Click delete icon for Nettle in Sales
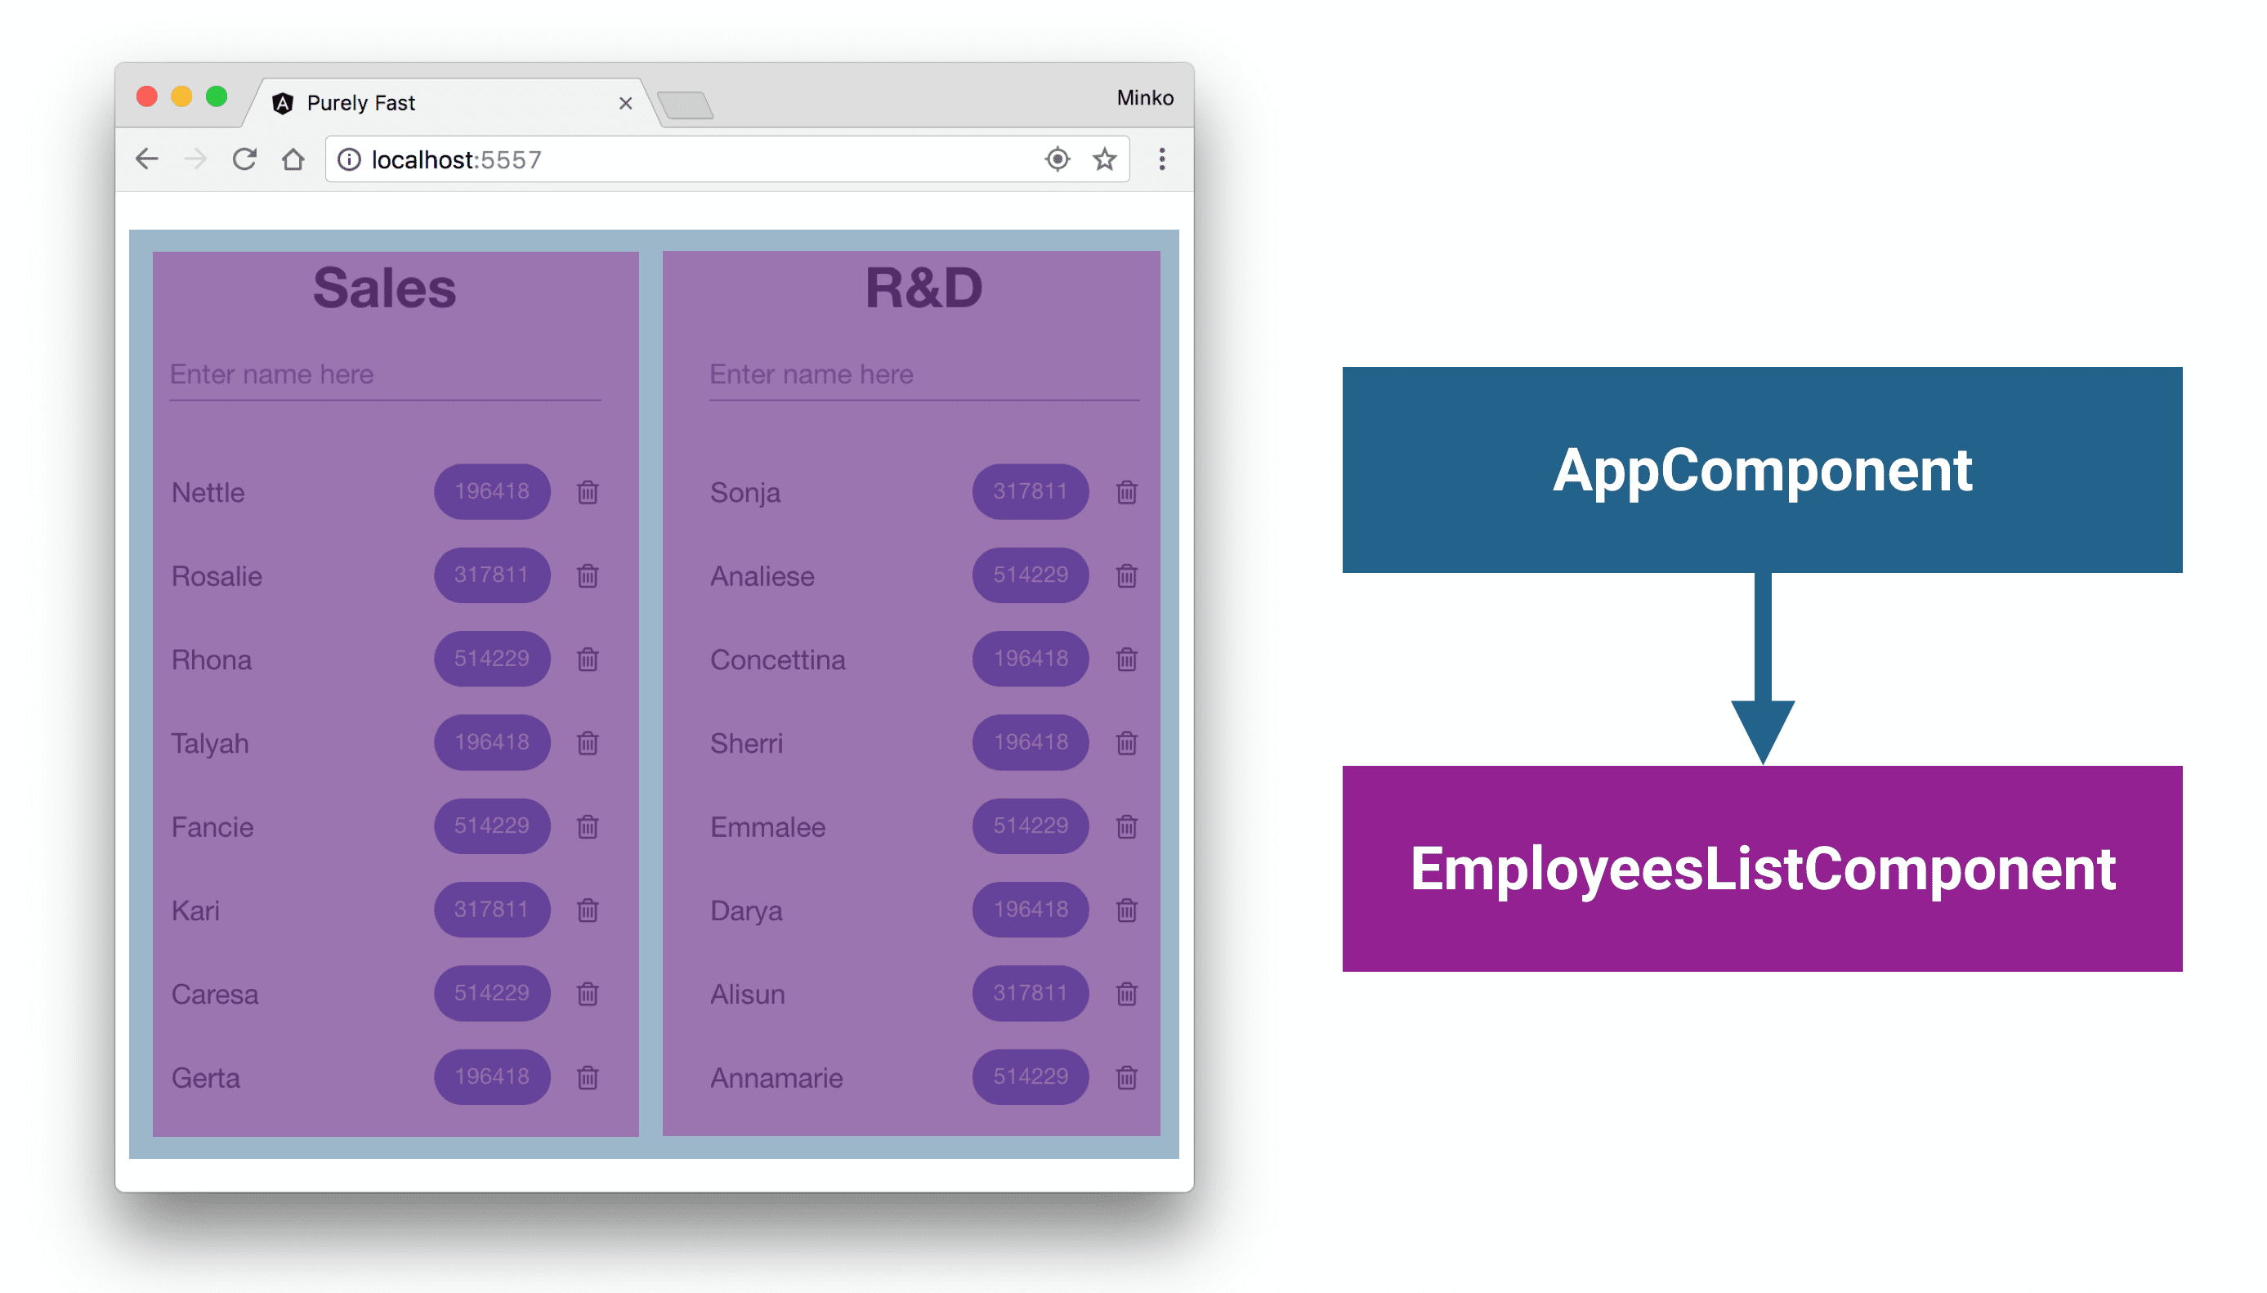This screenshot has height=1293, width=2267. point(588,489)
